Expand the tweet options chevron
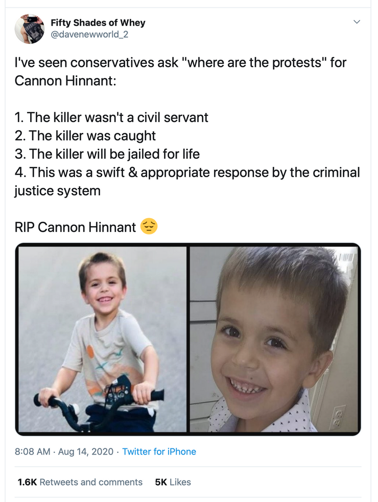The width and height of the screenshot is (378, 502). tap(357, 22)
